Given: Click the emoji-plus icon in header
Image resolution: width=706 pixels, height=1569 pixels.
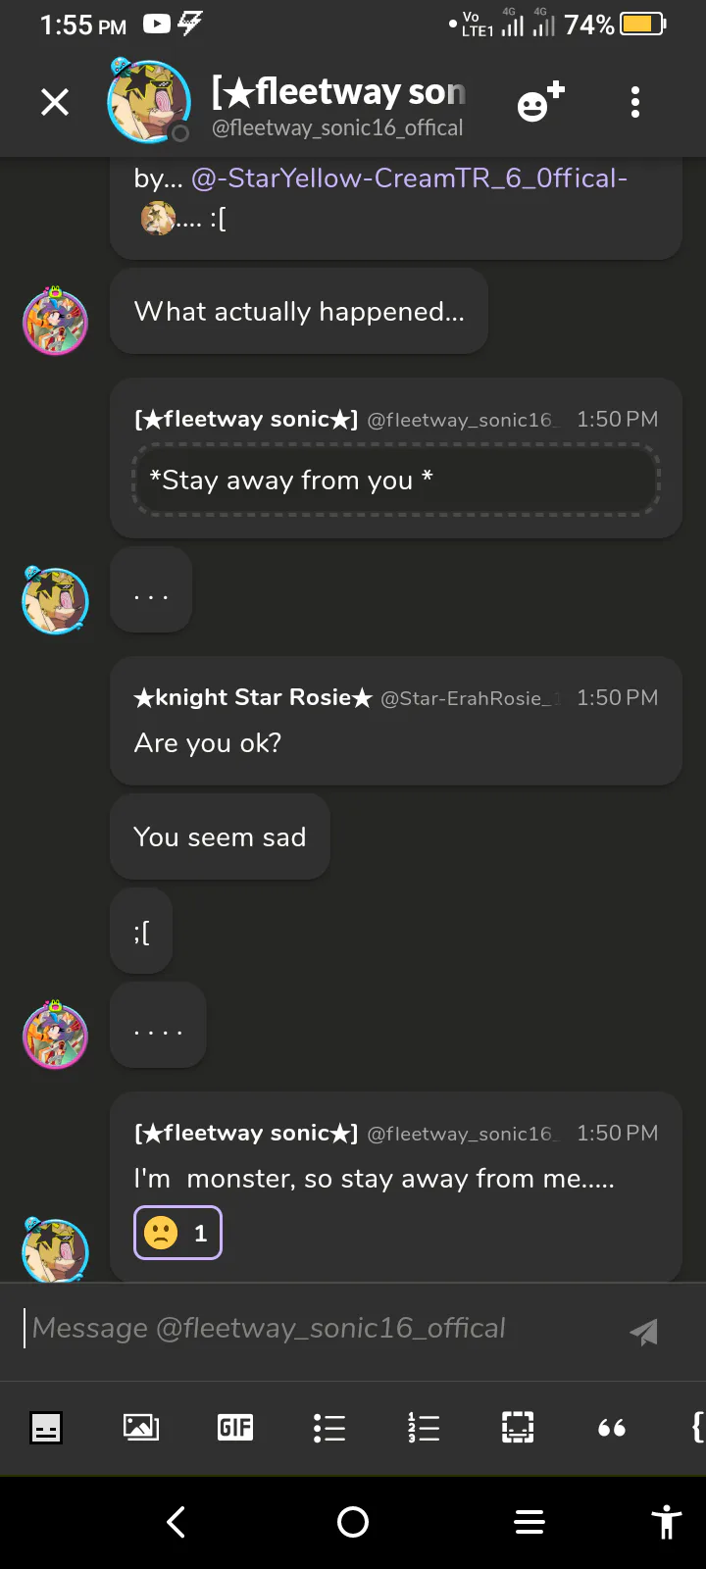Looking at the screenshot, I should click(540, 101).
